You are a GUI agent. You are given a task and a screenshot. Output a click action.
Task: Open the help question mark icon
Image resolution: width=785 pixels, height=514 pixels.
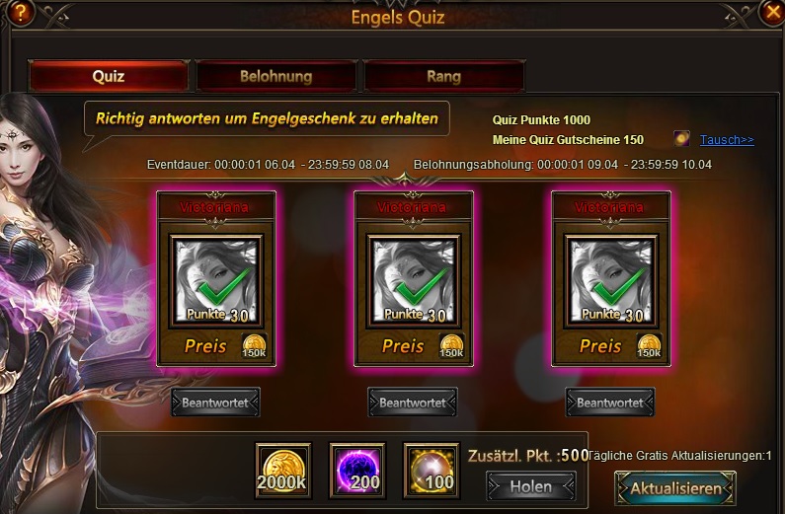(20, 12)
